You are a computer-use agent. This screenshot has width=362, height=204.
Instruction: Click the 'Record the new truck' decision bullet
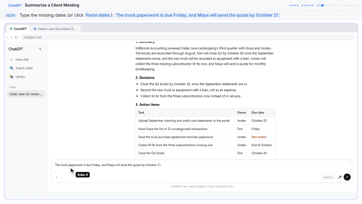pyautogui.click(x=188, y=90)
